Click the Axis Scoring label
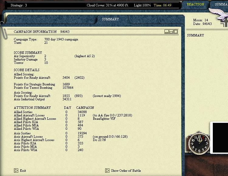This screenshot has width=228, height=176. (23, 93)
